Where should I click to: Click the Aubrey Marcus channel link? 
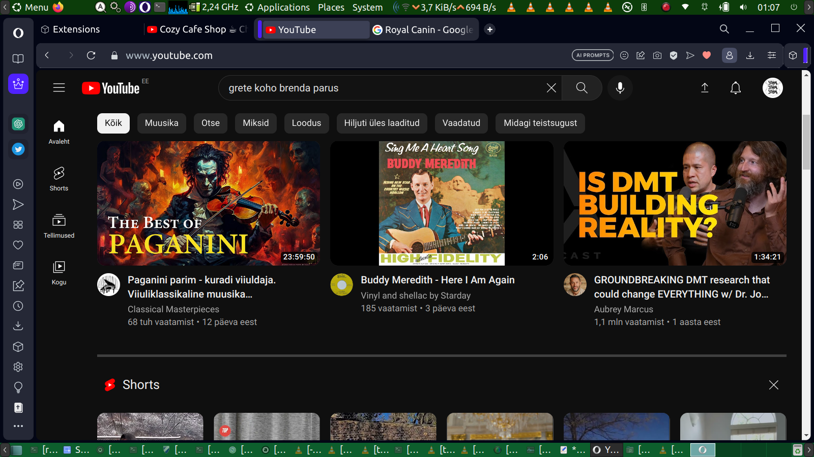click(623, 309)
